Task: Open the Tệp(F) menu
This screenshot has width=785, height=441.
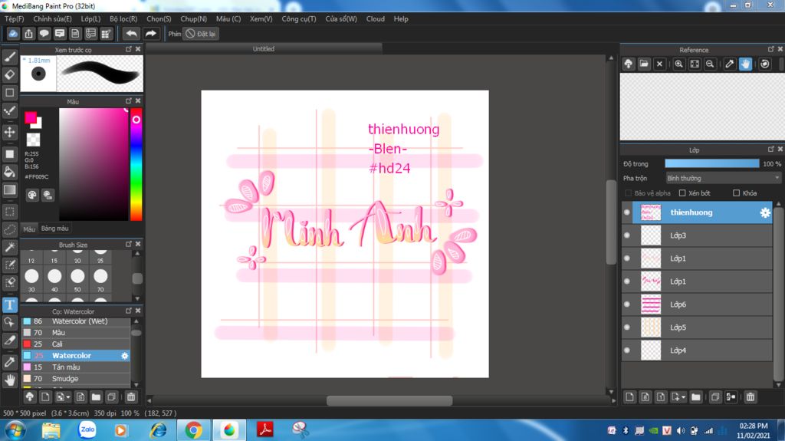Action: click(14, 18)
